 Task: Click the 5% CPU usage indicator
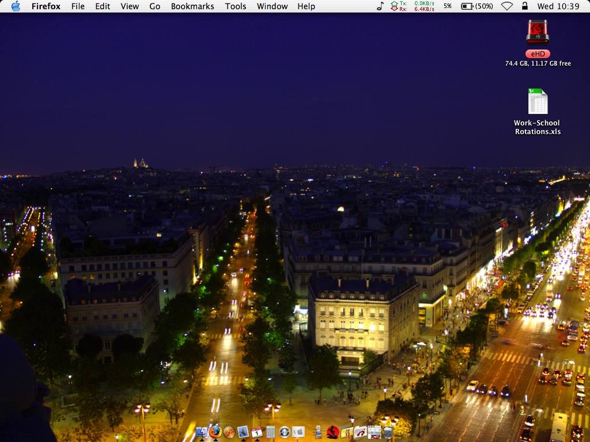(x=448, y=6)
